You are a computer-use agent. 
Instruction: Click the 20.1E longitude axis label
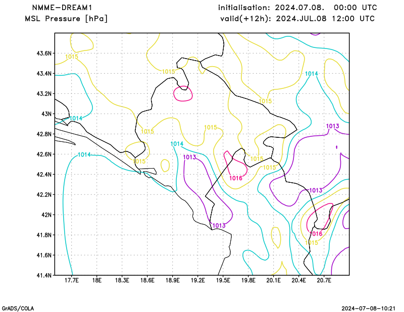coord(273,280)
